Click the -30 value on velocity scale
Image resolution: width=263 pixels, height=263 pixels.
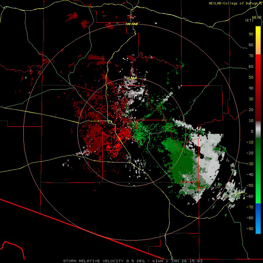(x=250, y=164)
